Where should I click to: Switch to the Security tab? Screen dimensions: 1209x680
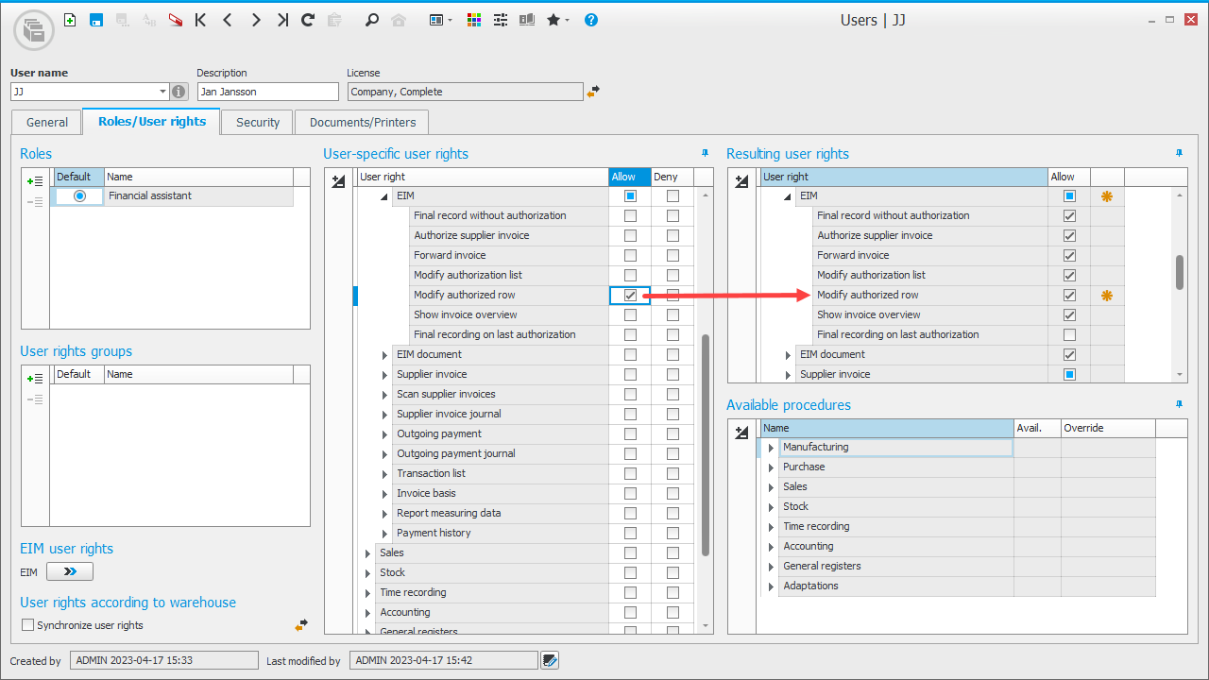(x=258, y=123)
